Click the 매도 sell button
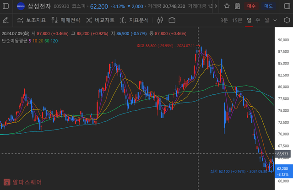The width and height of the screenshot is (293, 190). tap(269, 6)
